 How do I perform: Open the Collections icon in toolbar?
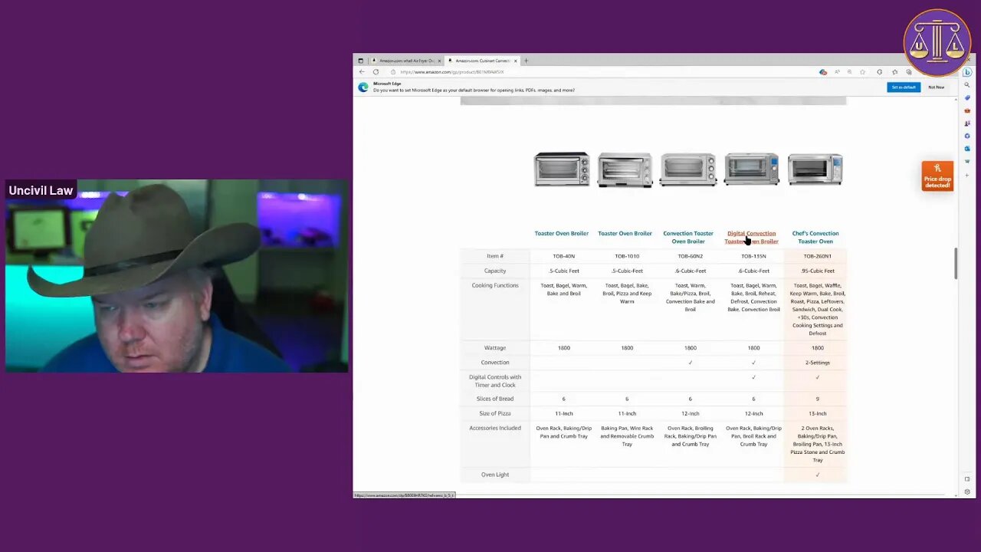pyautogui.click(x=909, y=72)
